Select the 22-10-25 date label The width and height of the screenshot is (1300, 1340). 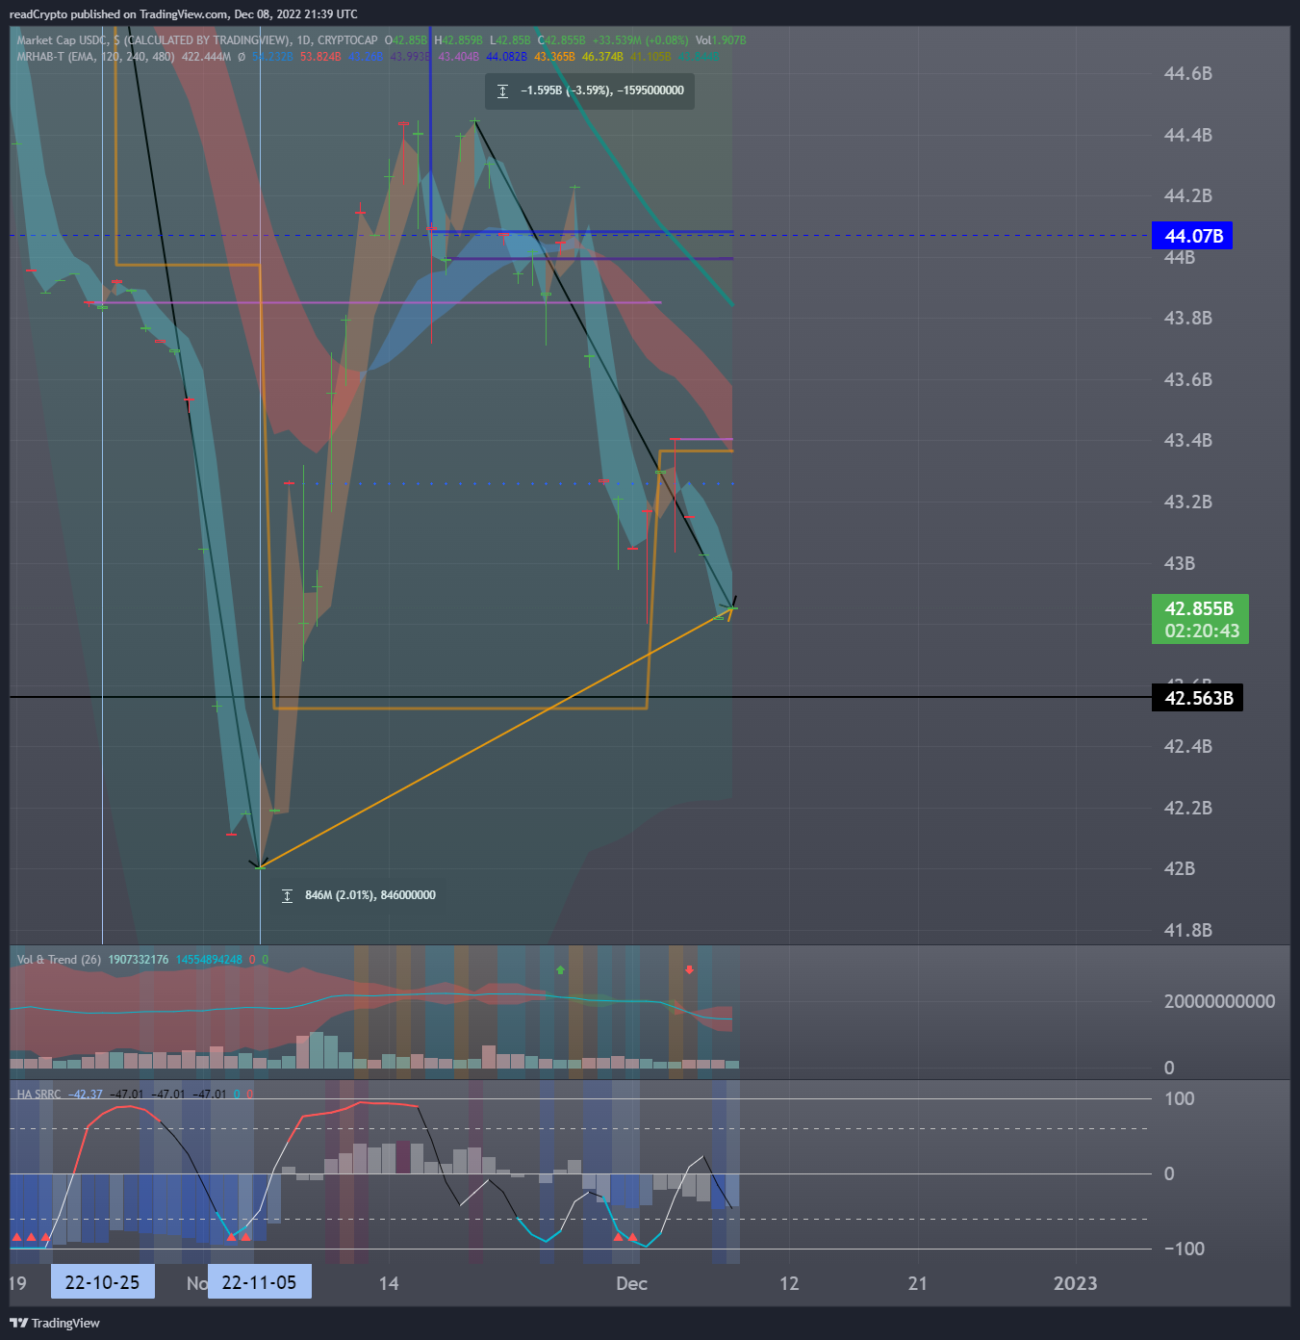[x=102, y=1282]
